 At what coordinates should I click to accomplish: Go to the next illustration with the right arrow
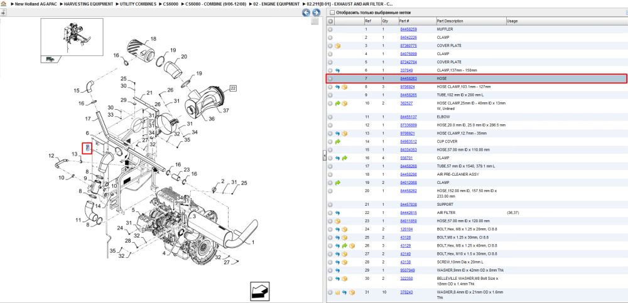pyautogui.click(x=316, y=13)
